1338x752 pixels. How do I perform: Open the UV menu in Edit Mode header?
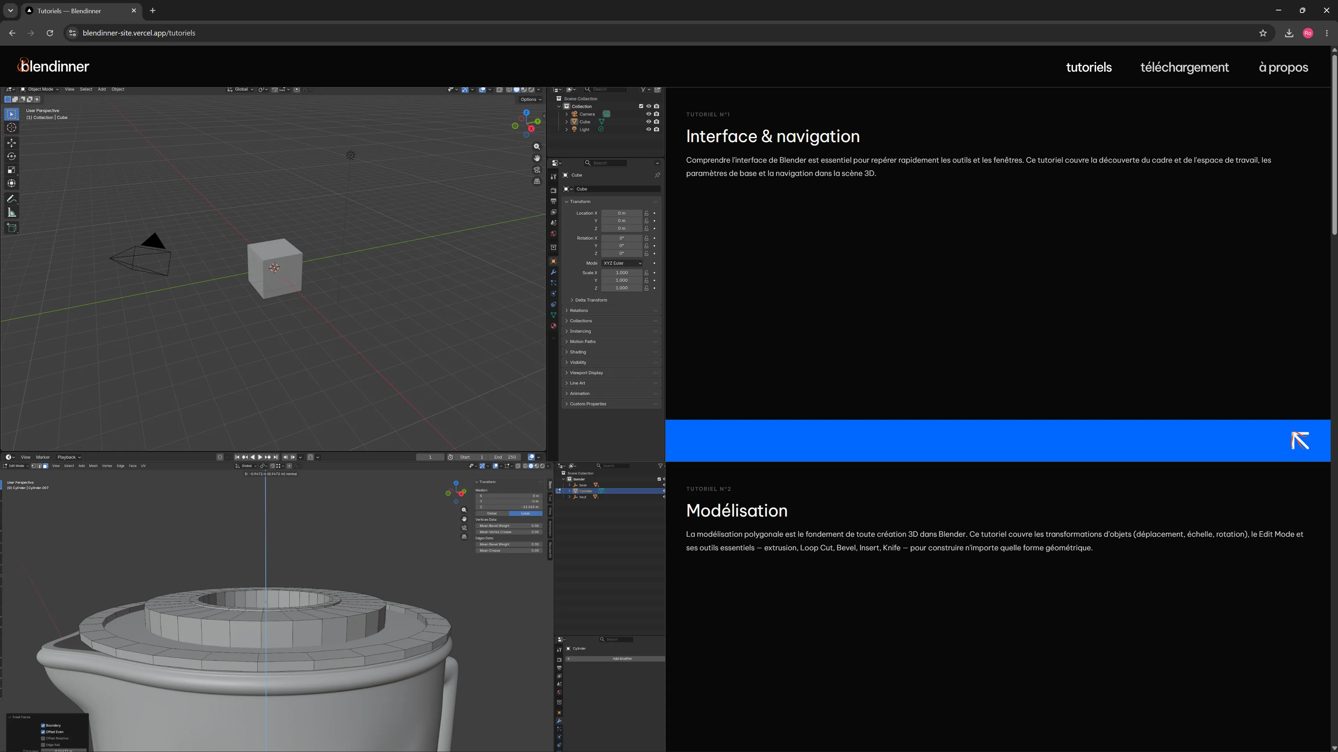click(x=143, y=466)
